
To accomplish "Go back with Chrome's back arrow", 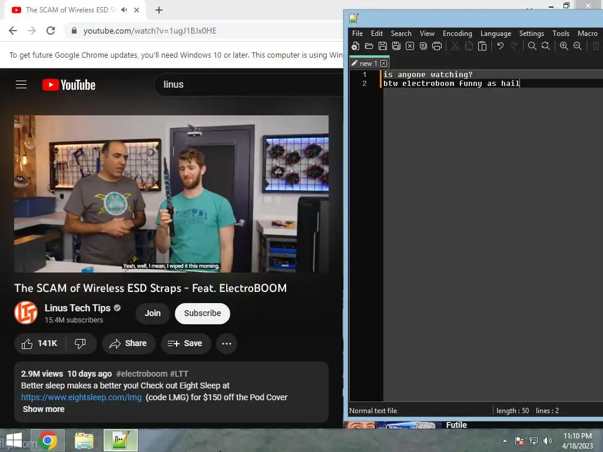I will [x=13, y=31].
